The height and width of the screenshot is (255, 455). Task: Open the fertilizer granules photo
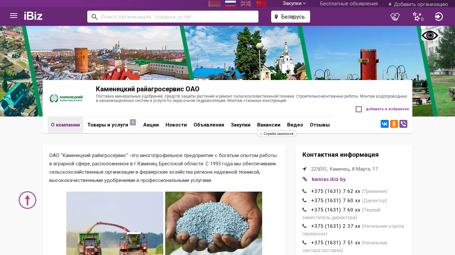coord(214,223)
